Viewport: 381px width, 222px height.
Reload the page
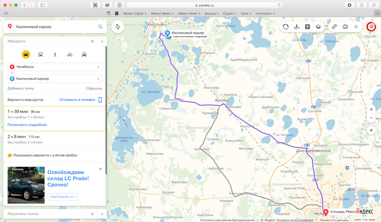(x=279, y=5)
